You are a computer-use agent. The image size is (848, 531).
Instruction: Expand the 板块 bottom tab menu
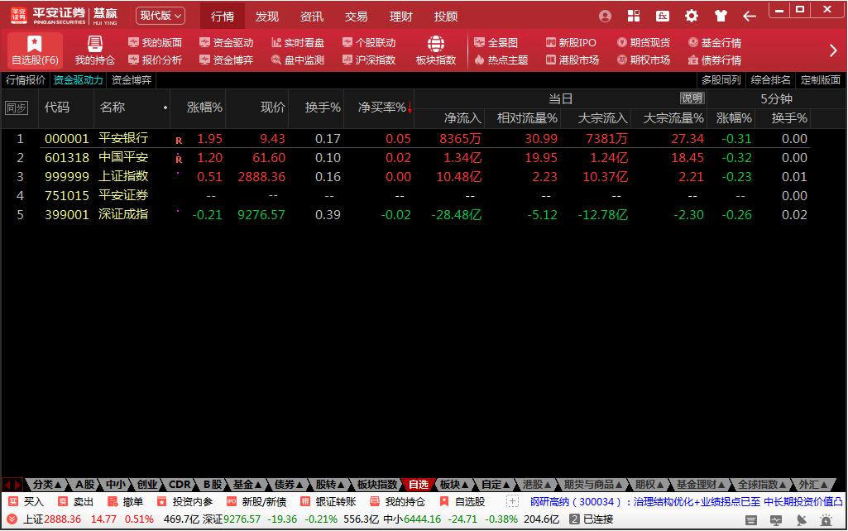pos(453,485)
